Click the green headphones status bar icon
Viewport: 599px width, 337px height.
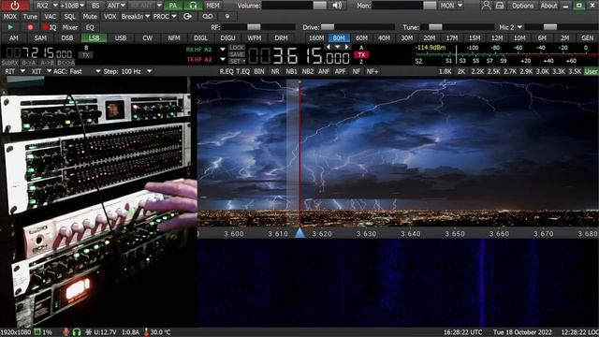[77, 332]
